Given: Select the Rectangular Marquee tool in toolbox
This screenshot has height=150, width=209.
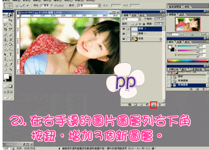Looking at the screenshot, I should (5, 20).
